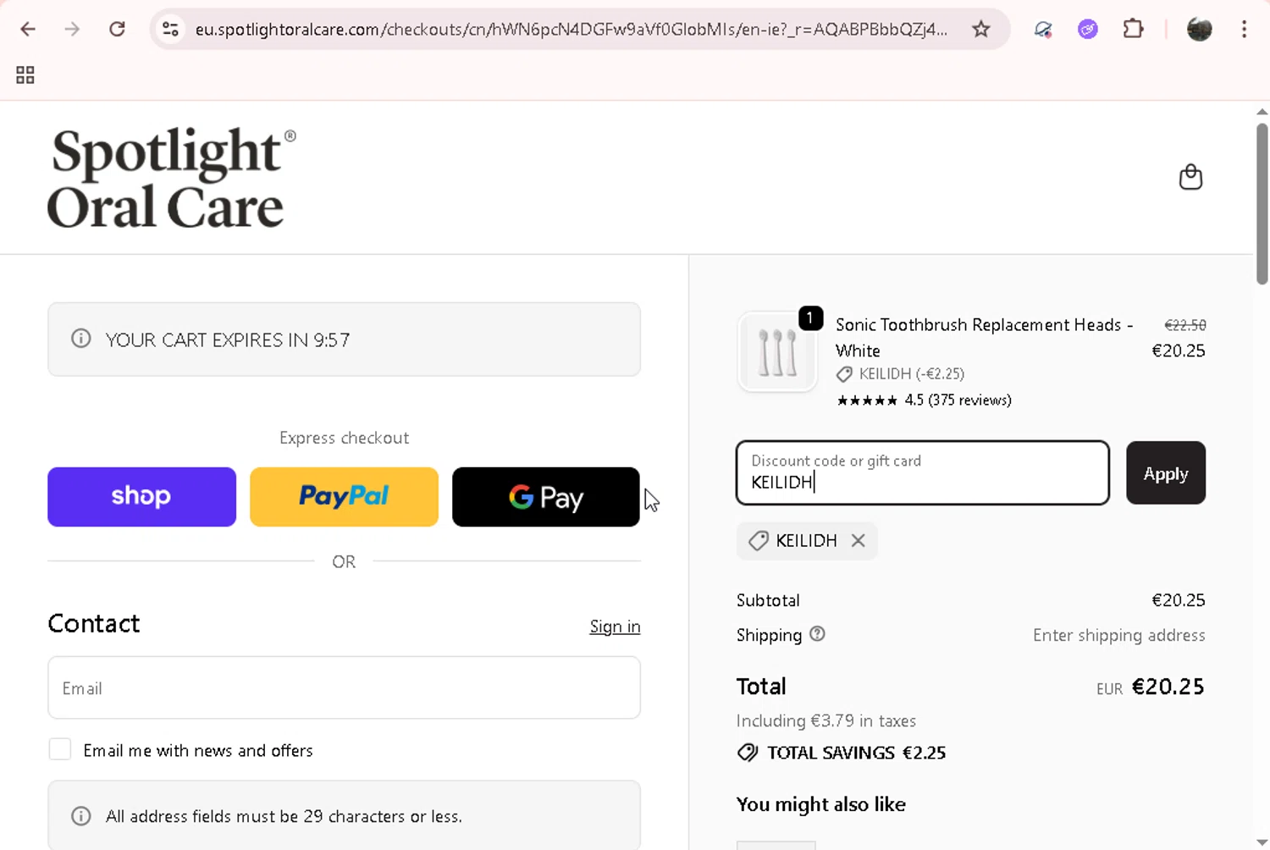
Task: Click the Discount code or gift card field
Action: point(923,473)
